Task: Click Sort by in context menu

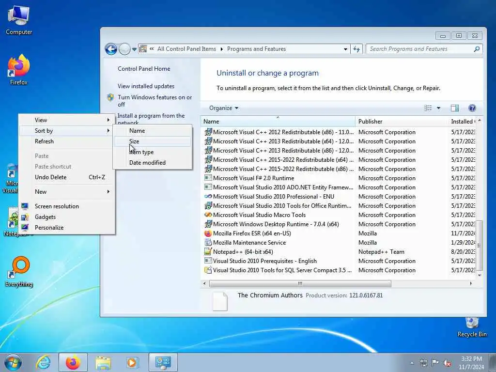Action: (x=67, y=131)
